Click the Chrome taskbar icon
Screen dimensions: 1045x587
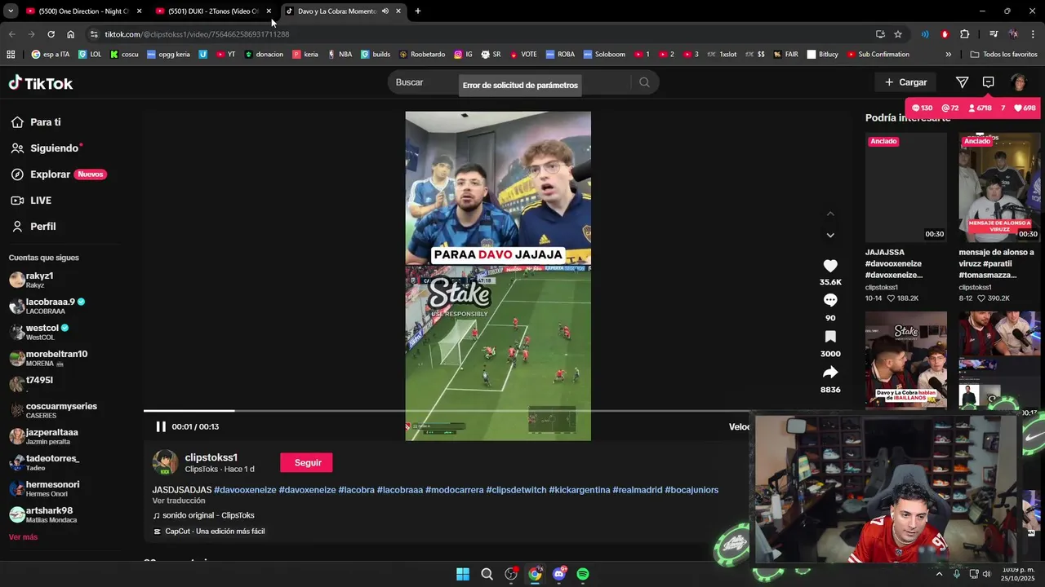tap(535, 574)
